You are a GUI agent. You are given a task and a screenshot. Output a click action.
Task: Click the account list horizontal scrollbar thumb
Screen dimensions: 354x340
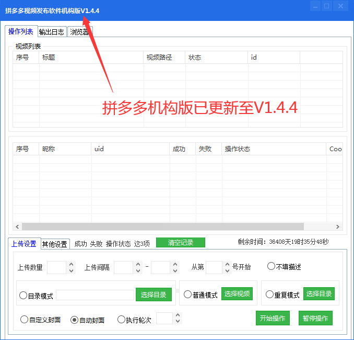click(x=163, y=226)
